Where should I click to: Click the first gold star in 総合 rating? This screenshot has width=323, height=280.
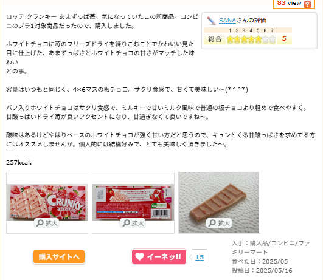coord(230,39)
